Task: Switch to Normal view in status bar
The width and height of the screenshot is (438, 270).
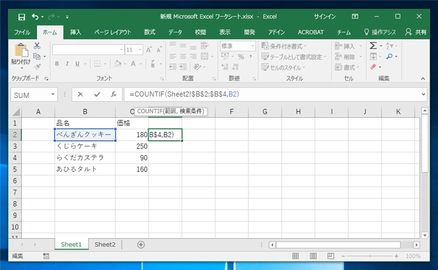Action: click(295, 256)
